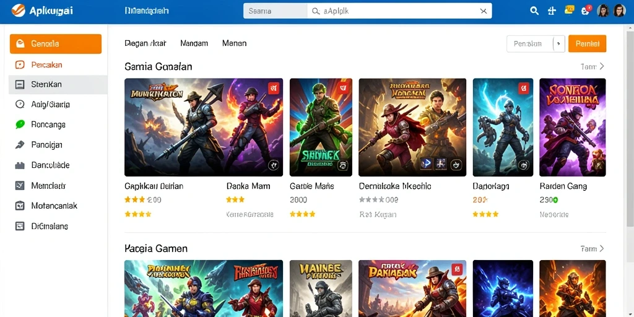
Task: Click the icon beside Motancaniak
Action: [x=19, y=206]
